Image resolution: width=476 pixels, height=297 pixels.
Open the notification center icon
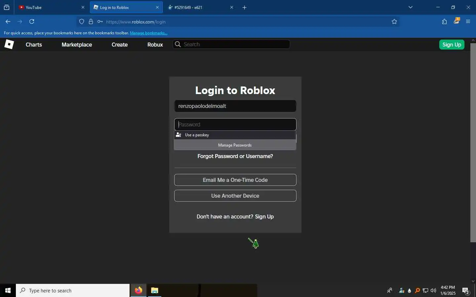(466, 291)
